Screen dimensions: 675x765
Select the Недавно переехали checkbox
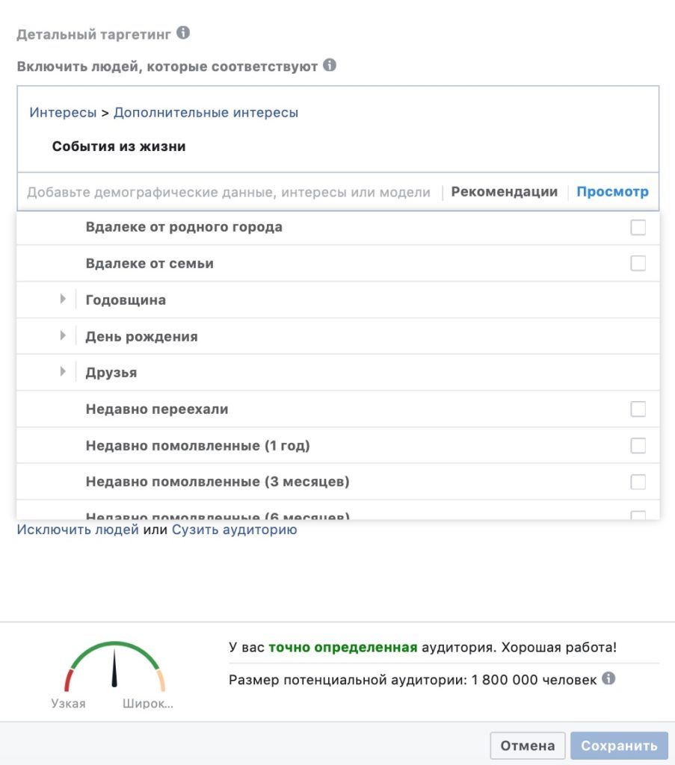pyautogui.click(x=637, y=409)
